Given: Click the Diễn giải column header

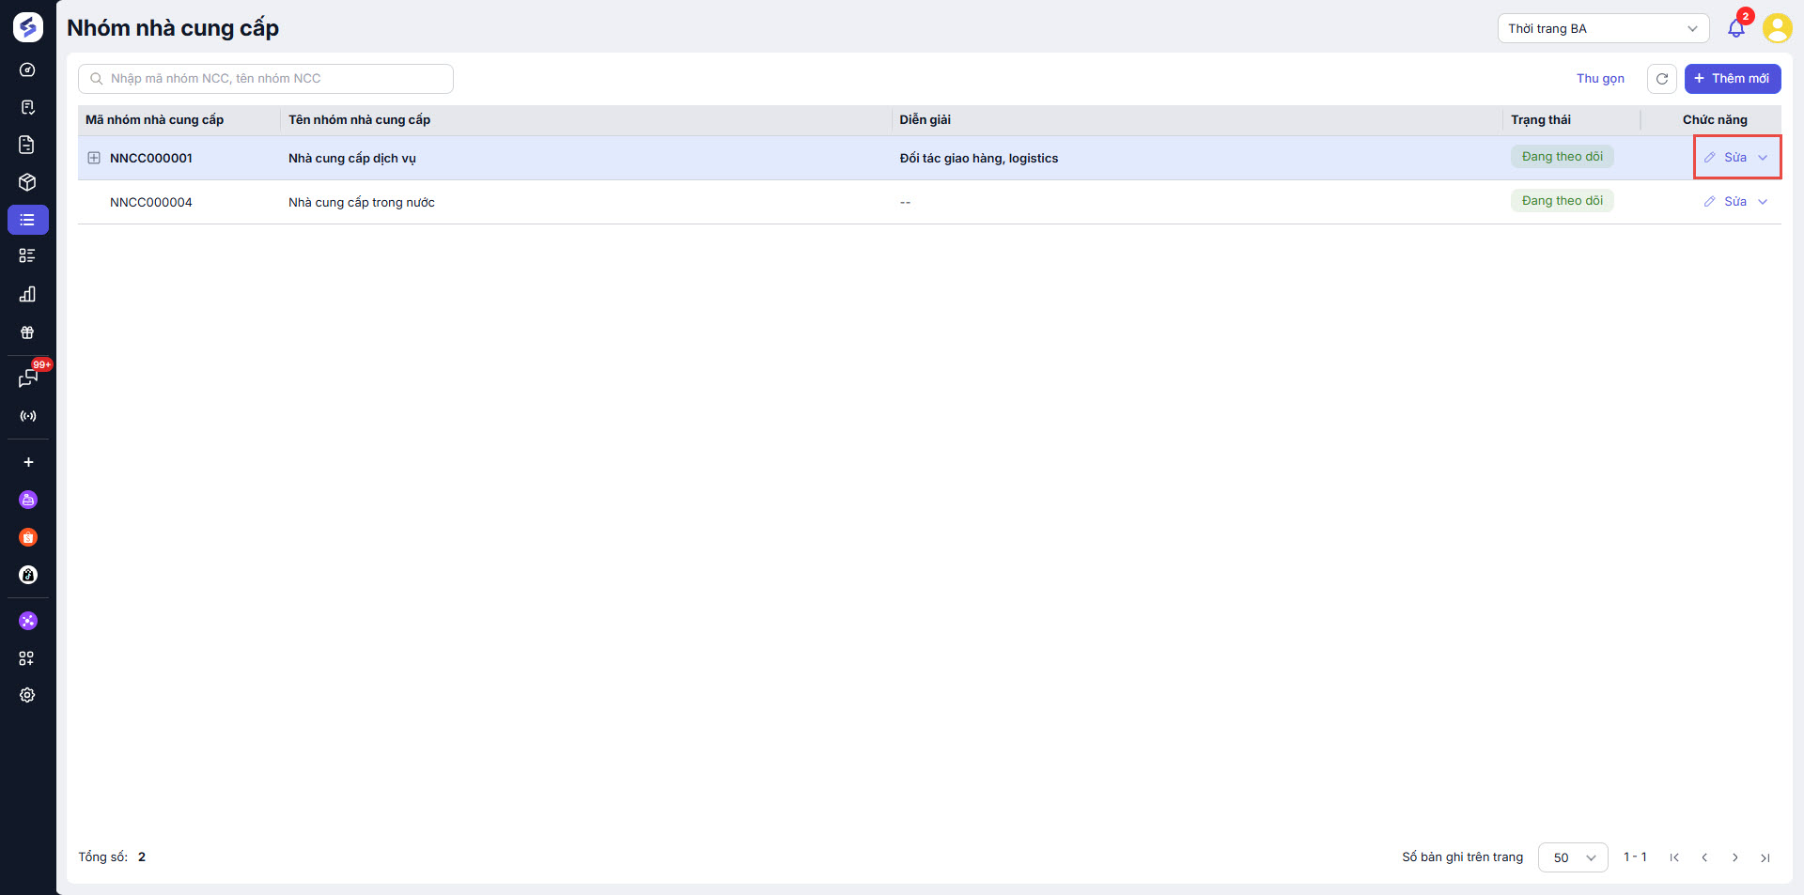Looking at the screenshot, I should point(925,120).
